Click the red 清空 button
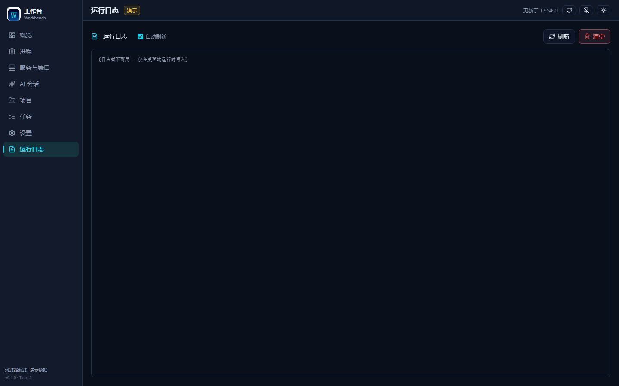 pyautogui.click(x=594, y=36)
